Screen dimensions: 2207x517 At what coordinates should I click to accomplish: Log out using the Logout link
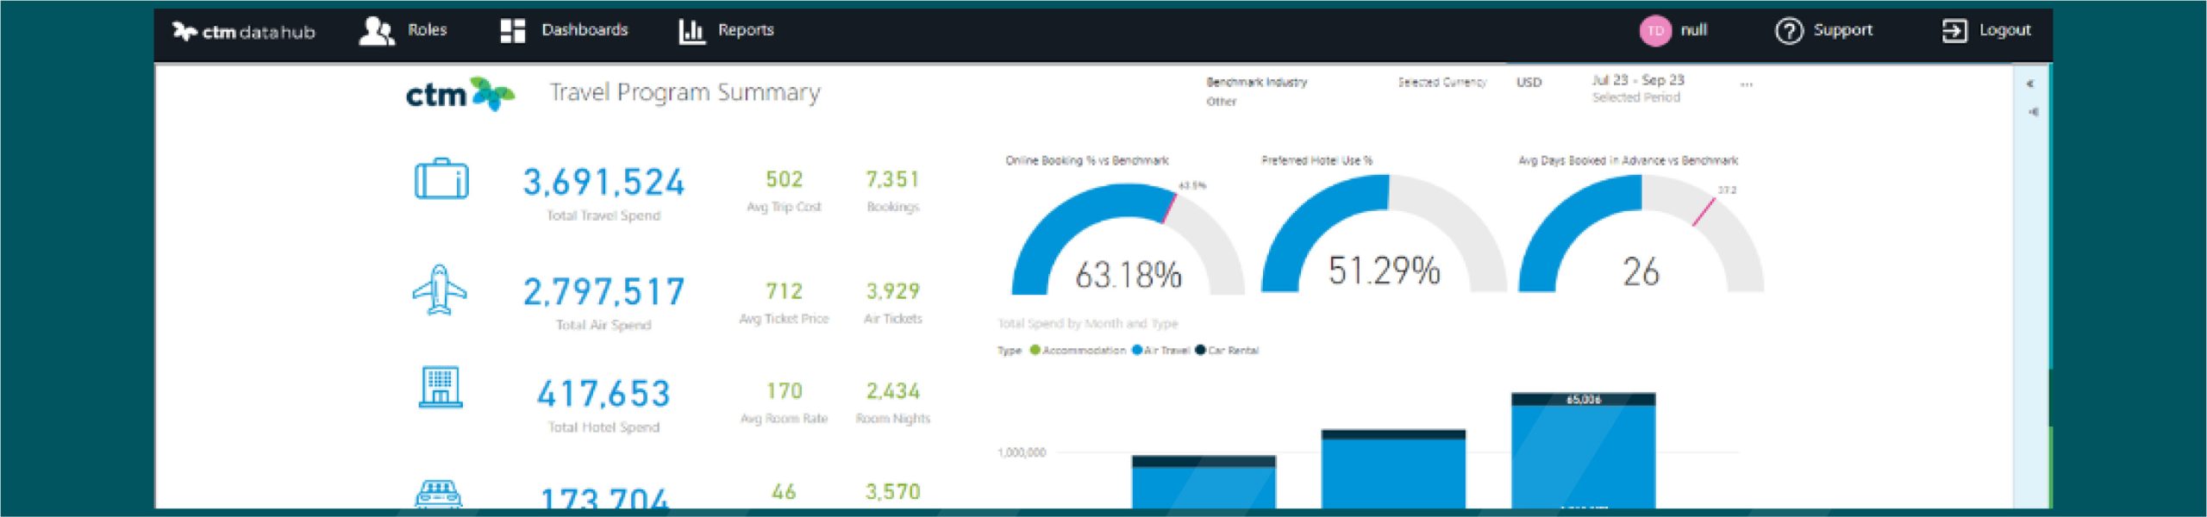tap(2005, 30)
